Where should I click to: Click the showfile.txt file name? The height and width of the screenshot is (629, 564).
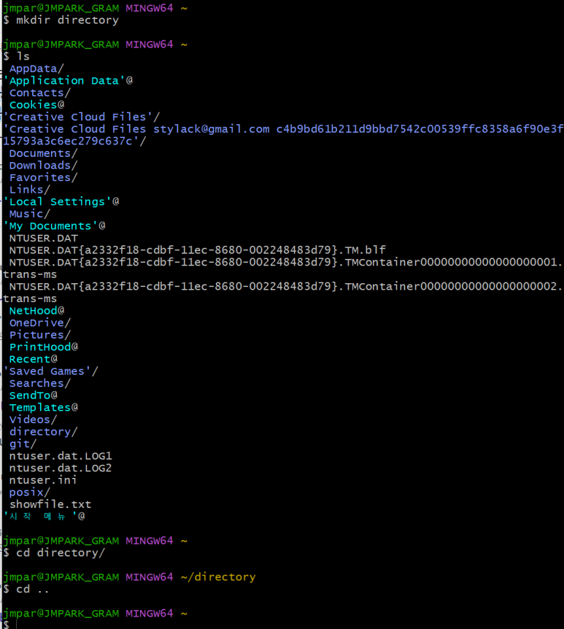(x=50, y=504)
